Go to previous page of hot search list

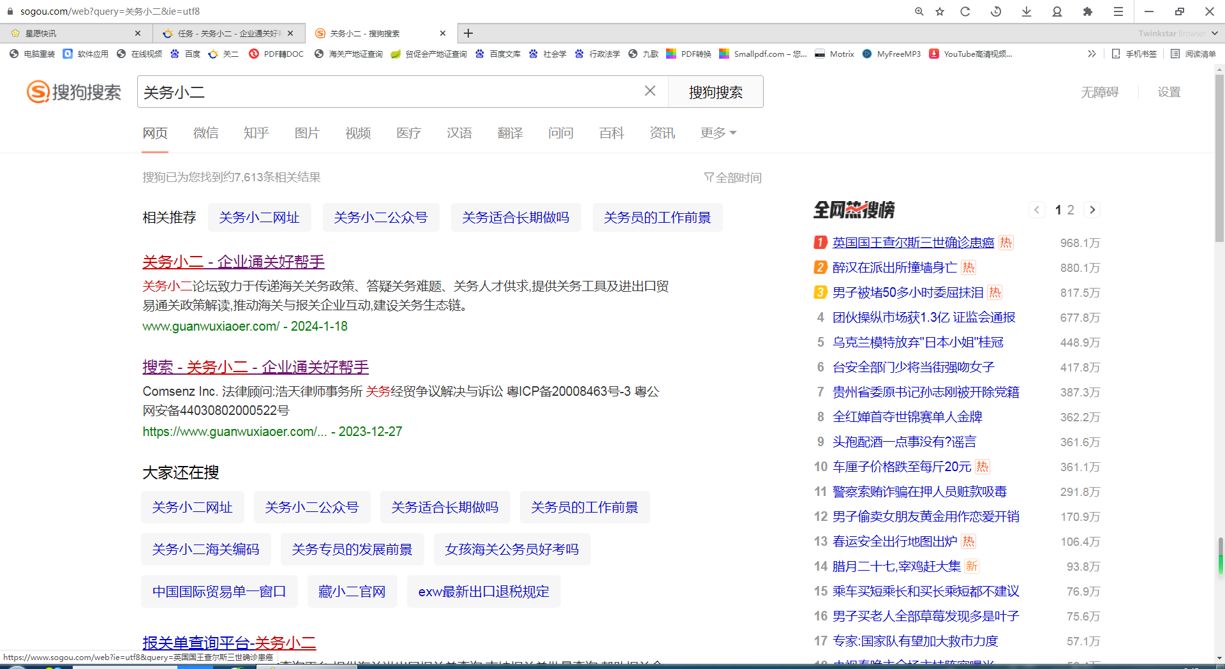[1037, 210]
